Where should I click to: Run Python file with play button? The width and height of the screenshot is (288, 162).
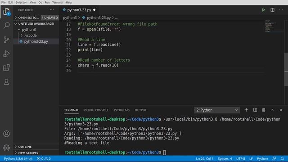pyautogui.click(x=264, y=10)
